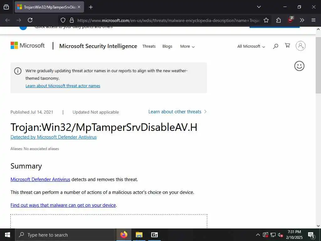Screen dimensions: 321x241
Task: Open Microsoft Security Intelligence home link
Action: (98, 46)
